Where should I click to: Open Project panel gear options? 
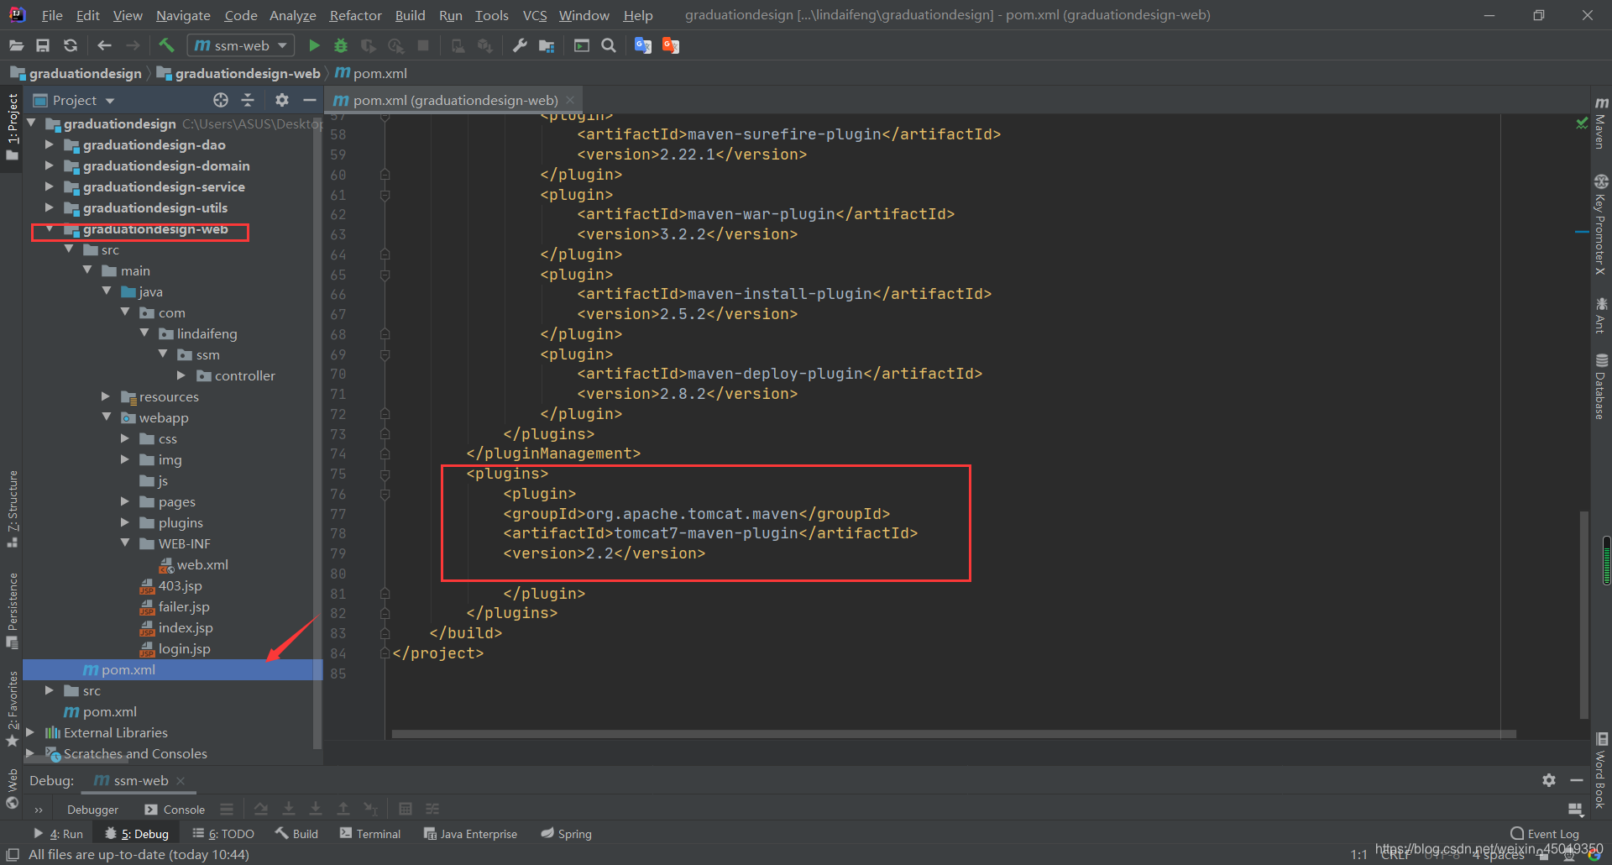282,100
